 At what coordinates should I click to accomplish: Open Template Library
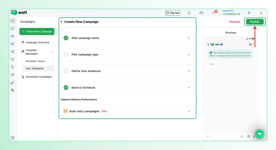coord(35,61)
